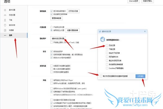Click the 其他 section label
163x109 pixels.
[x=44, y=80]
